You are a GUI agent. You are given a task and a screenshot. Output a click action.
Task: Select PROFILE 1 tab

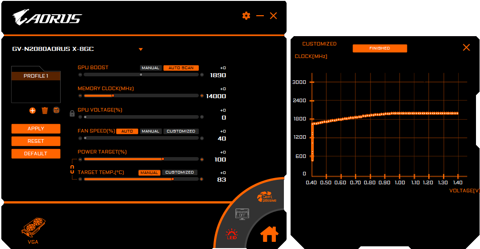coord(36,76)
